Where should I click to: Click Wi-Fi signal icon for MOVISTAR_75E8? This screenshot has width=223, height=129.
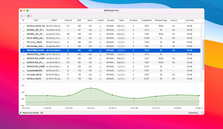24,55
